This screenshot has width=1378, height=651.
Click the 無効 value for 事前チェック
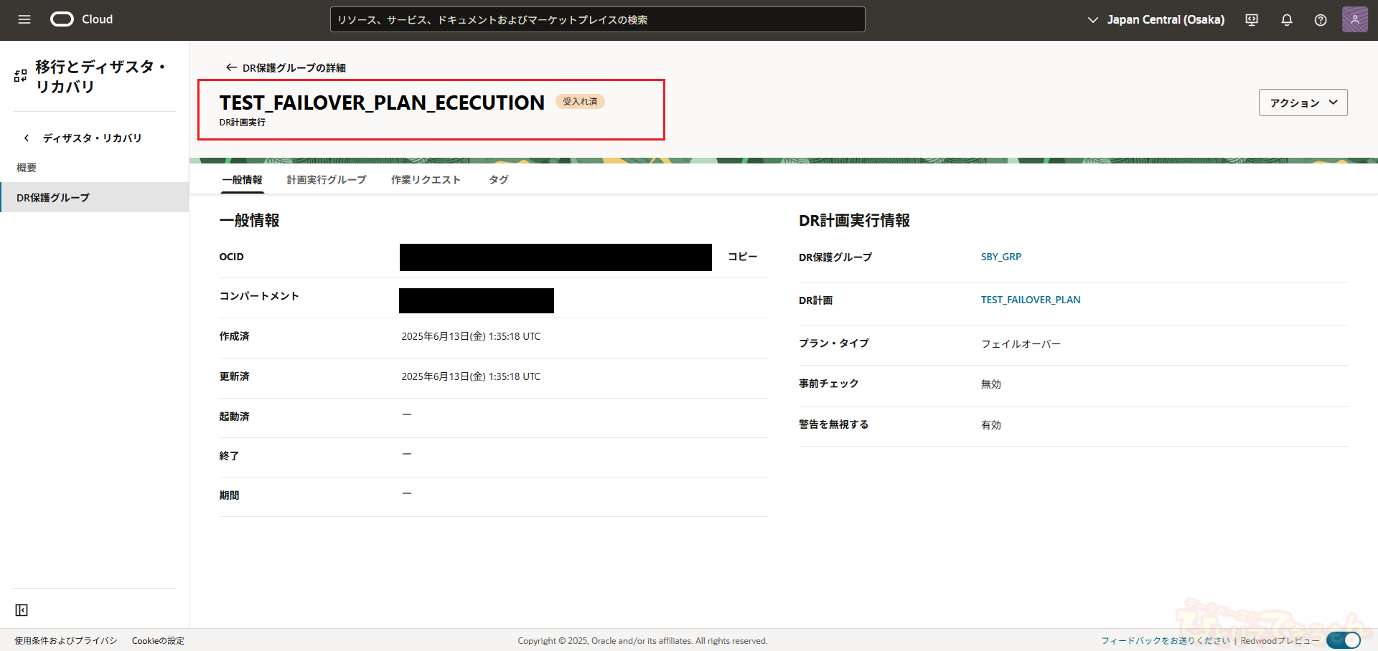pos(991,384)
